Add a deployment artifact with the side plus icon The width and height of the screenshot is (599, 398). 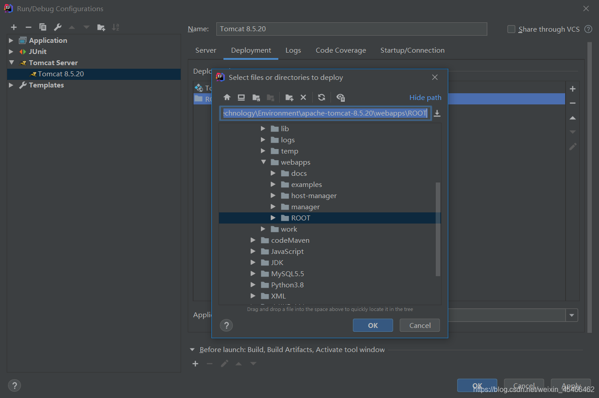point(573,89)
